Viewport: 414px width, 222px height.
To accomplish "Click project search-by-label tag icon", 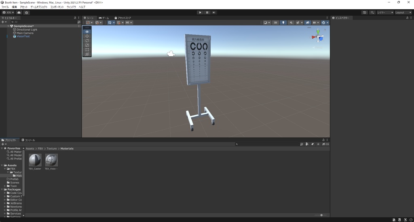I will coord(313,144).
